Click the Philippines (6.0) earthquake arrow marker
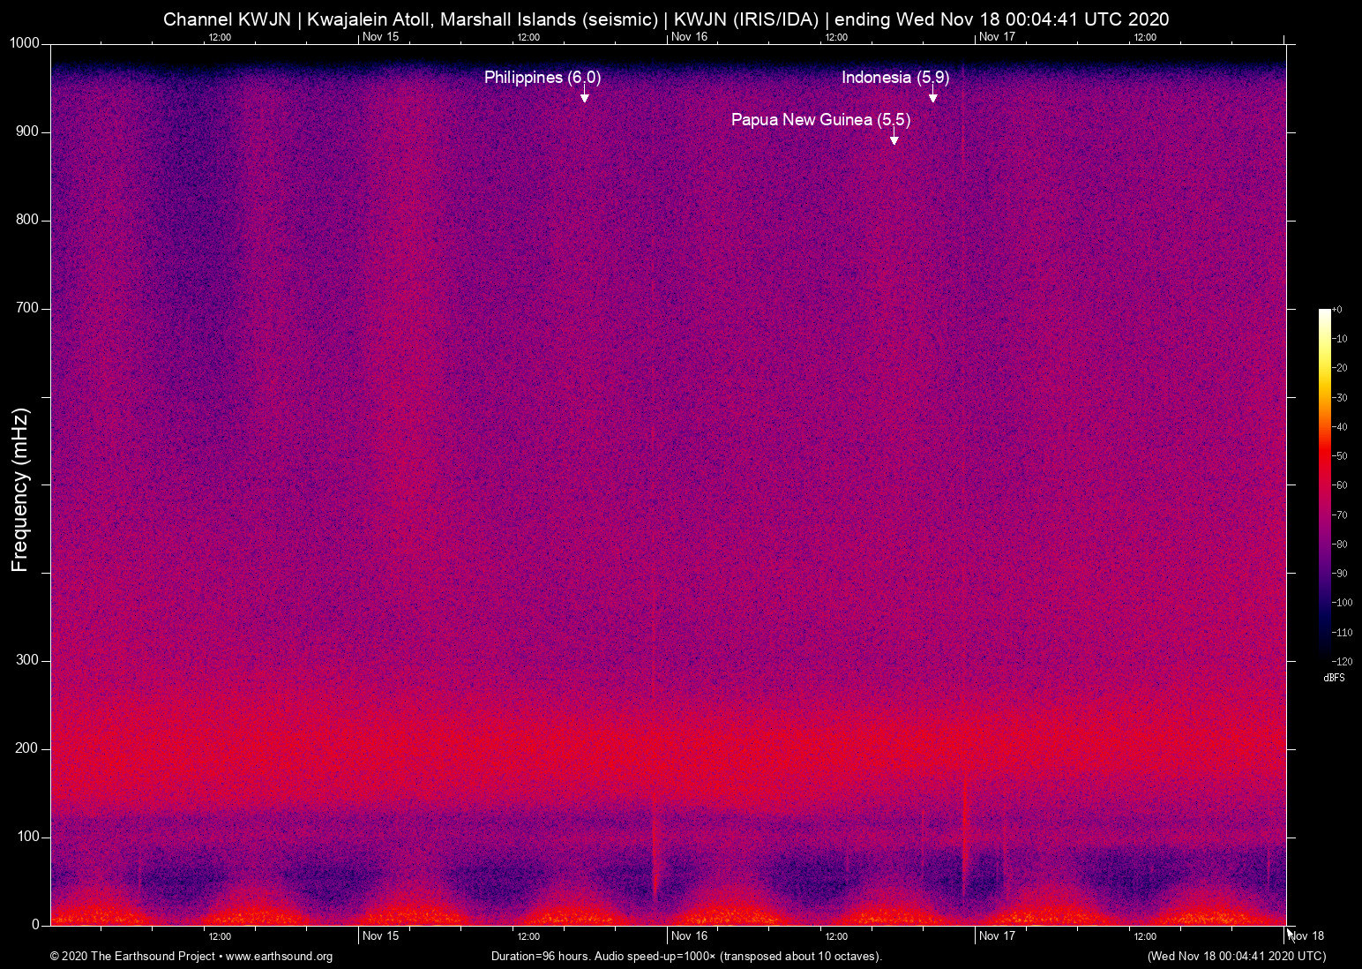 coord(584,97)
